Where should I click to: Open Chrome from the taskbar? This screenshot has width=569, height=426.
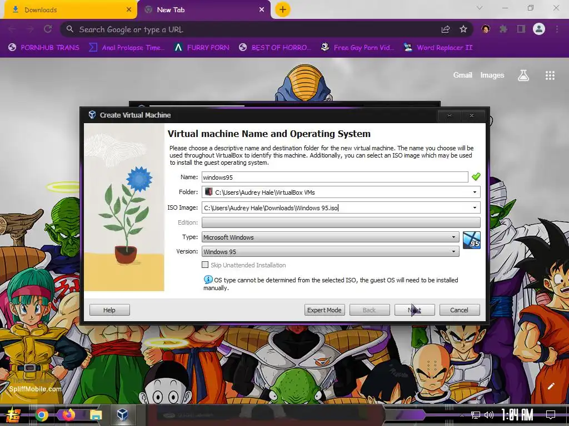click(x=41, y=415)
